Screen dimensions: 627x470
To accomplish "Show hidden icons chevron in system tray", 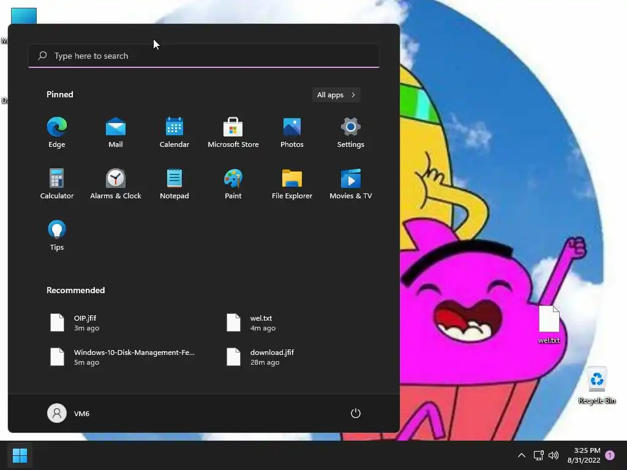I will (x=522, y=455).
